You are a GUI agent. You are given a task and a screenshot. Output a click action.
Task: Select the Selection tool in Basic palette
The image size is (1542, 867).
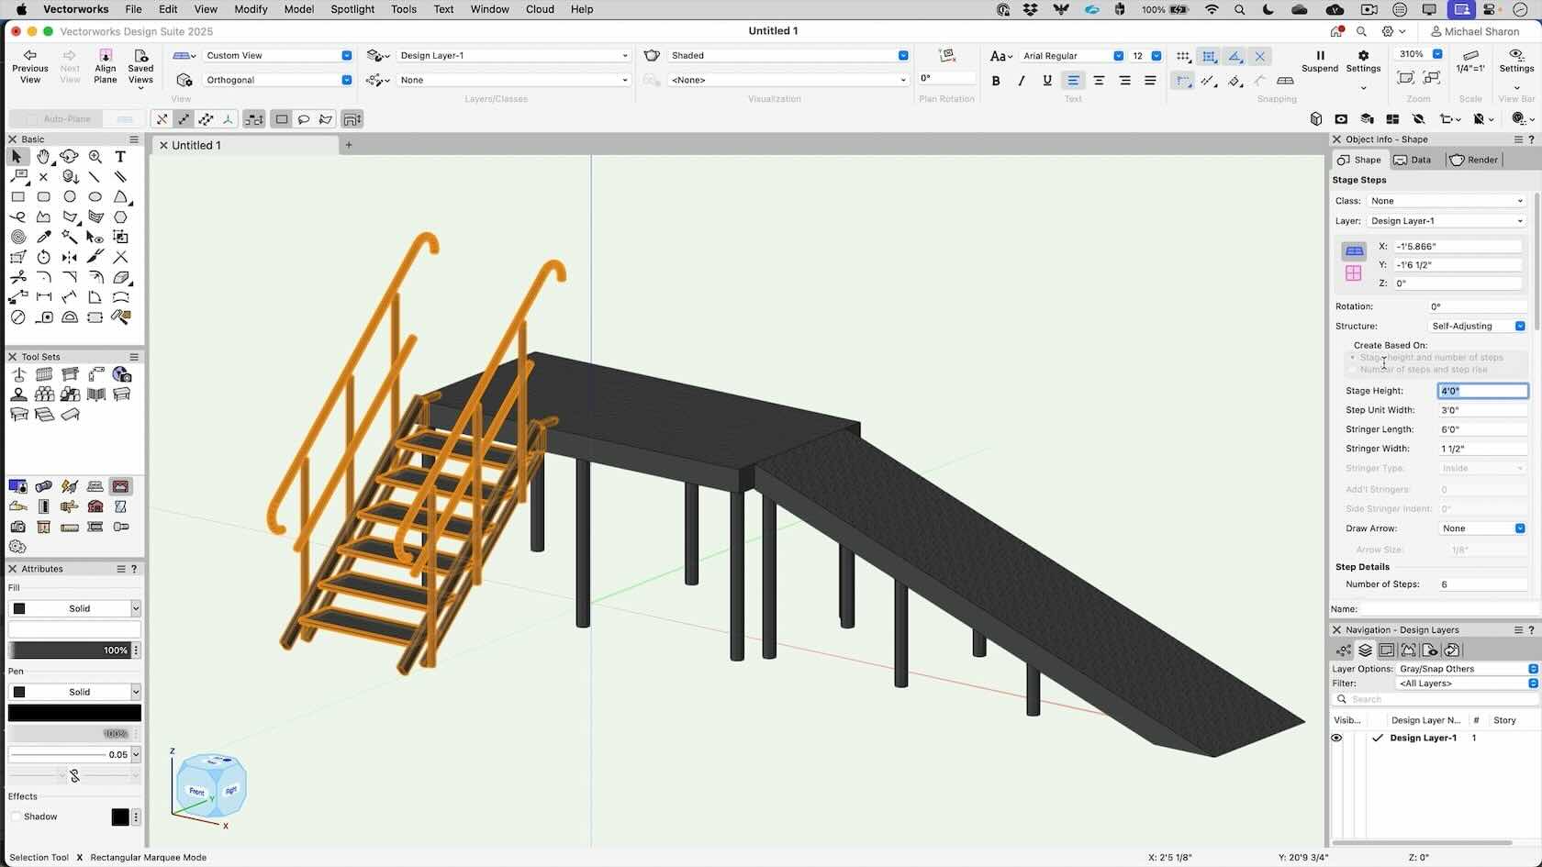[x=17, y=157]
